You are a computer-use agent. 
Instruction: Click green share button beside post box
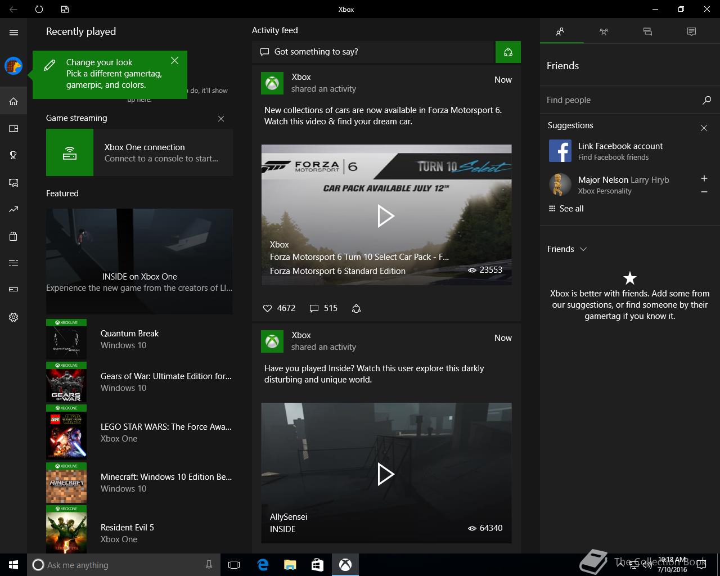tap(508, 52)
